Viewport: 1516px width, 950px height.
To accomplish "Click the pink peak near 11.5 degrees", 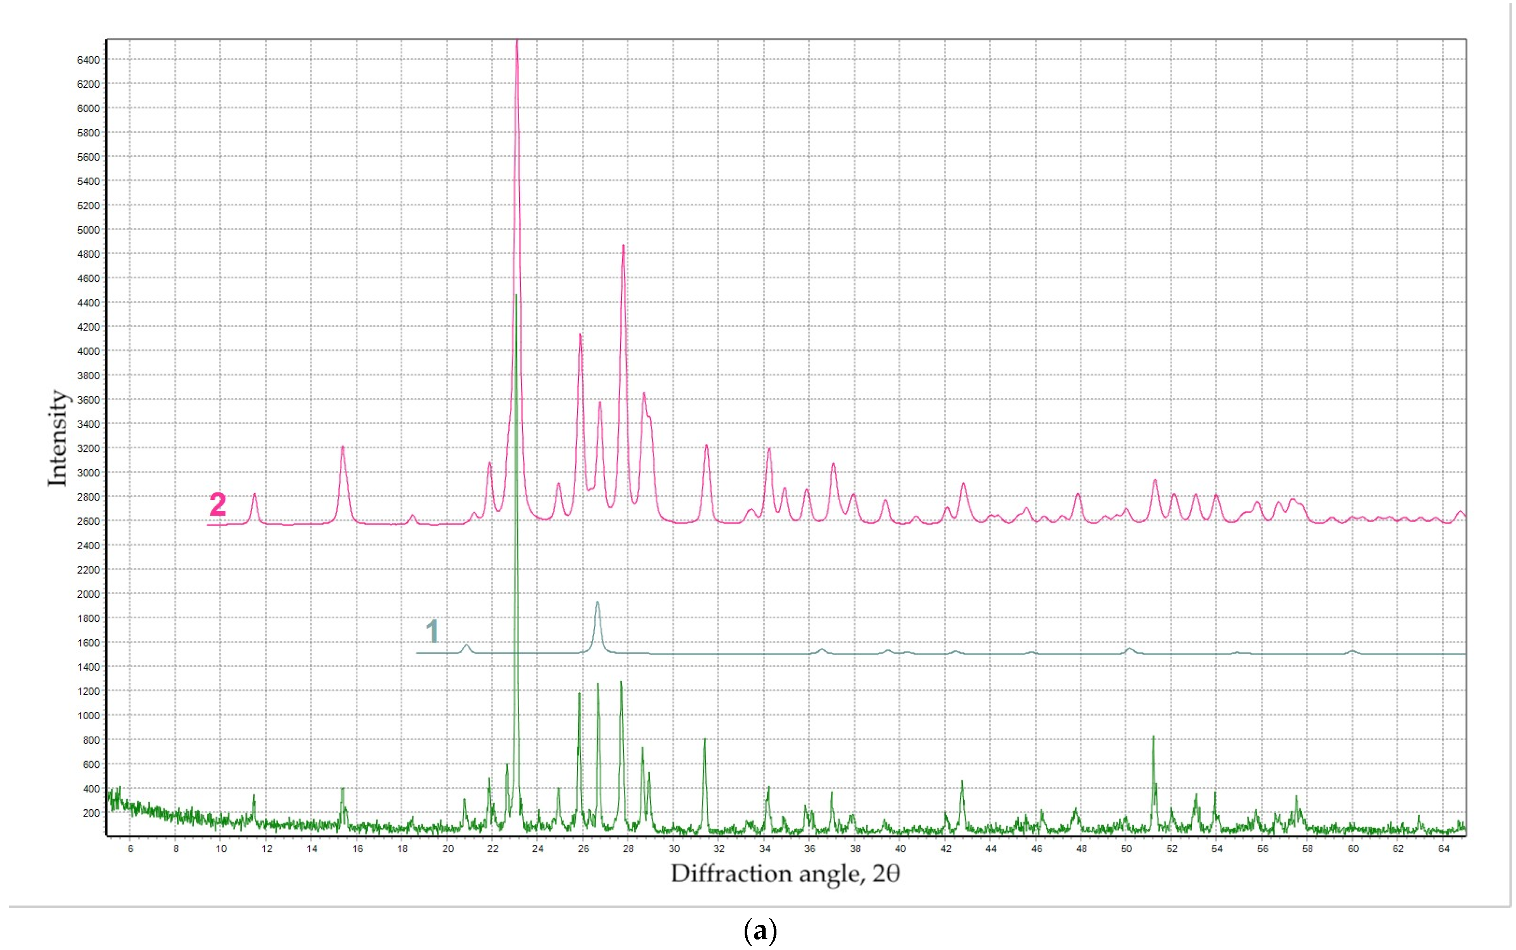I will [x=255, y=495].
